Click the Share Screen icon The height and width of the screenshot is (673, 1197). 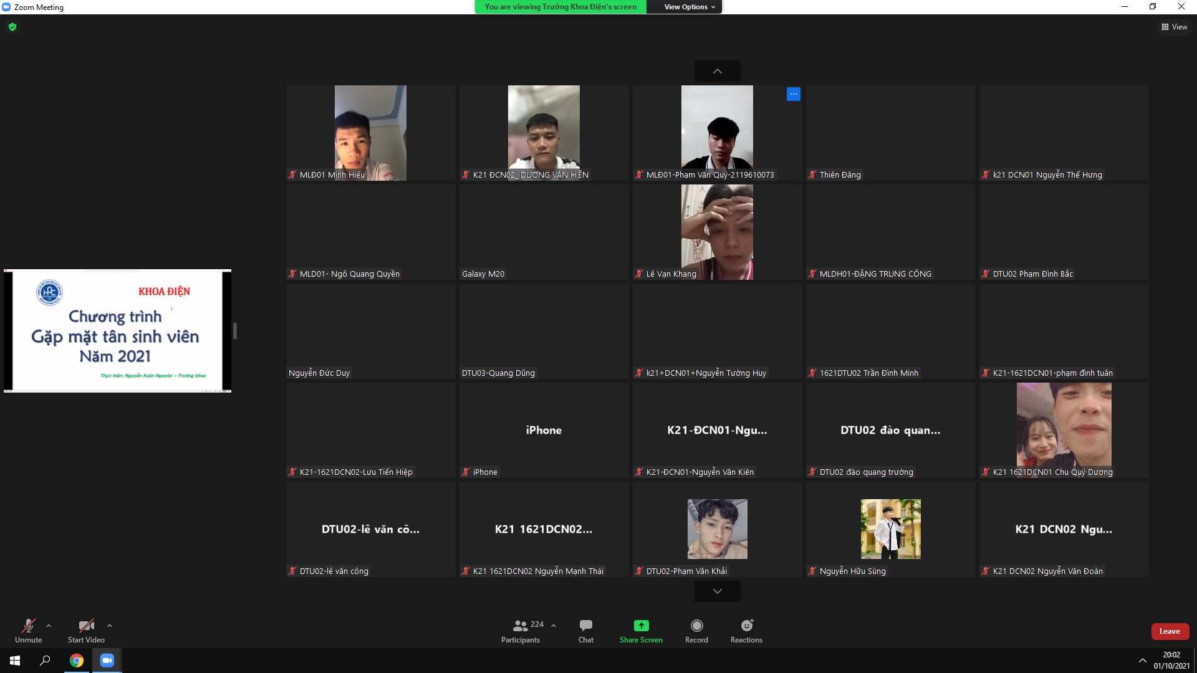click(x=641, y=626)
